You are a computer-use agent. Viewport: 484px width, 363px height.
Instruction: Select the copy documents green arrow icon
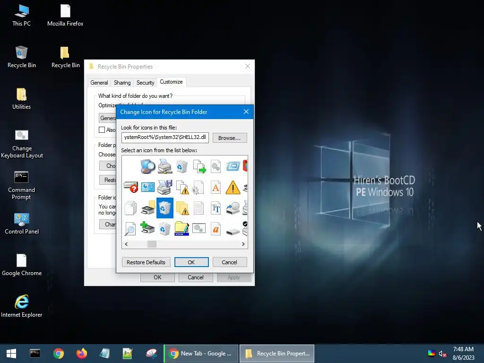[199, 166]
